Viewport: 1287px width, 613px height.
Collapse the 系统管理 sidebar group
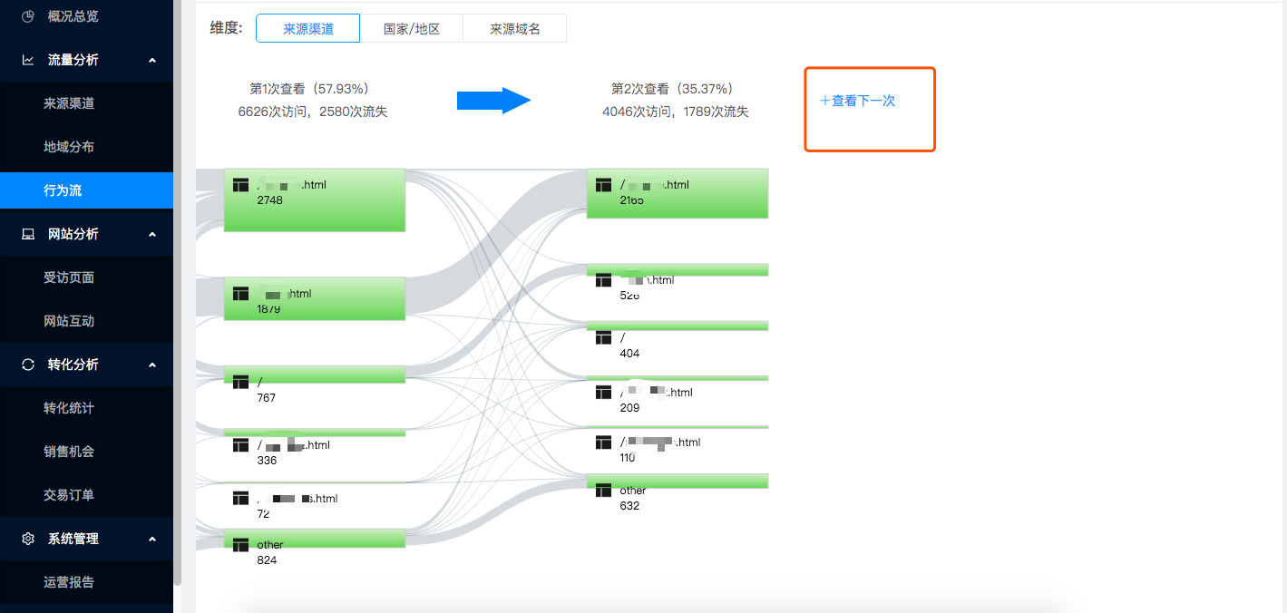[x=152, y=539]
